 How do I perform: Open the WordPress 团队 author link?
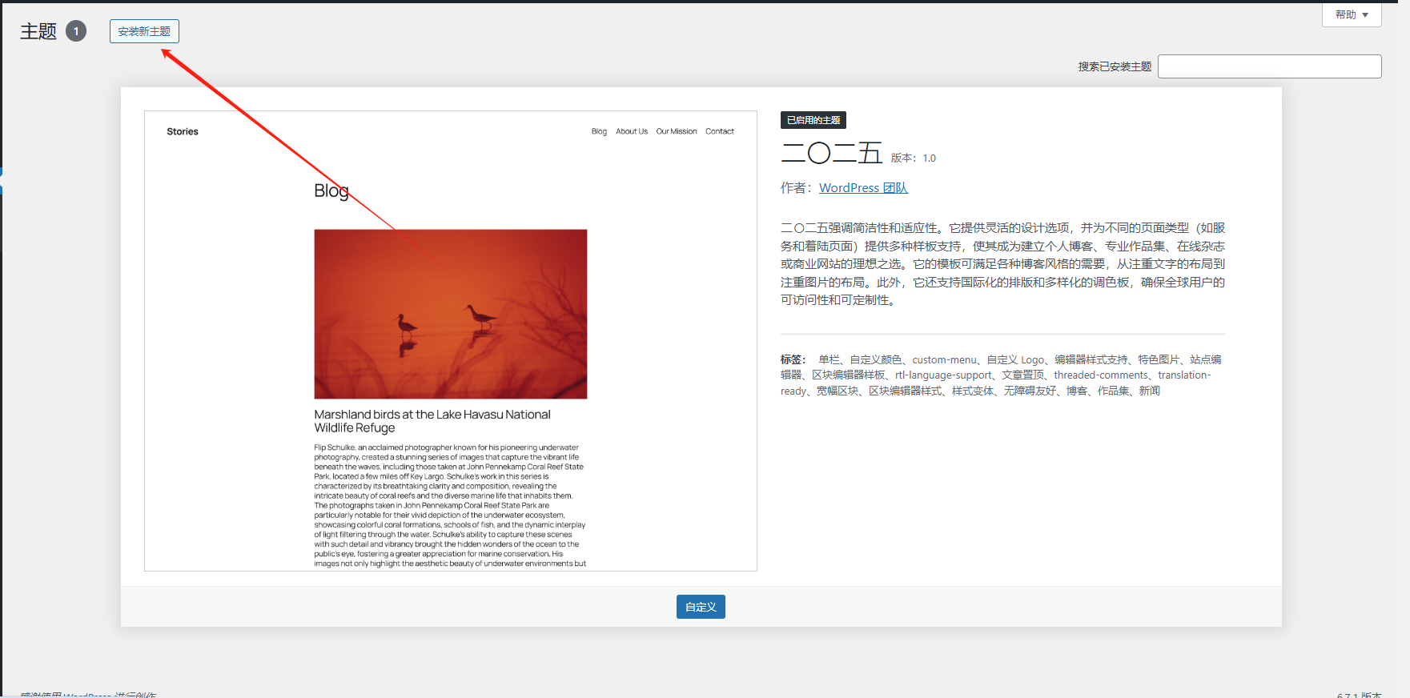[x=863, y=187]
